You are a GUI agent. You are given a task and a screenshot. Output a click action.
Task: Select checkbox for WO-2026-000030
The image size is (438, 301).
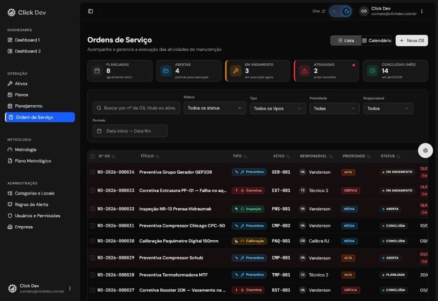point(92,241)
